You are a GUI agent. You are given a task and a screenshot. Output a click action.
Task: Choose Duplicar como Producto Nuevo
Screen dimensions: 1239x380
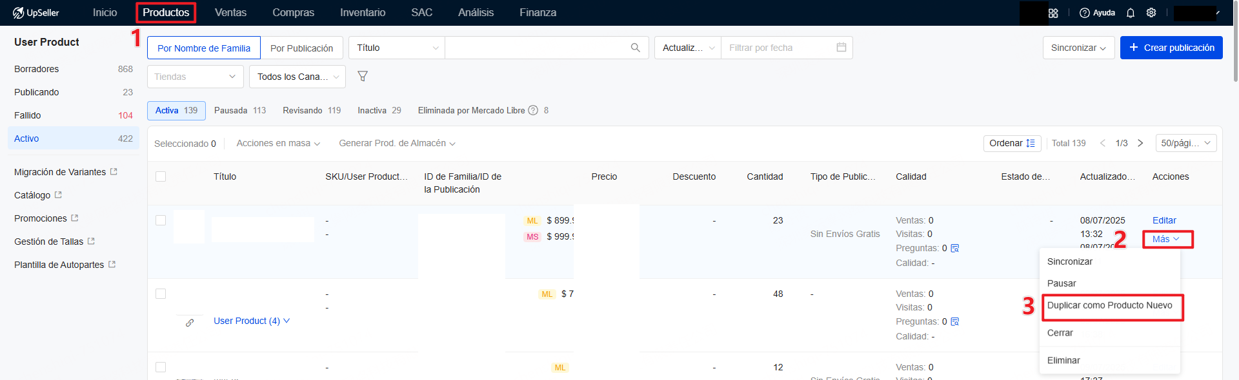[x=1109, y=305]
